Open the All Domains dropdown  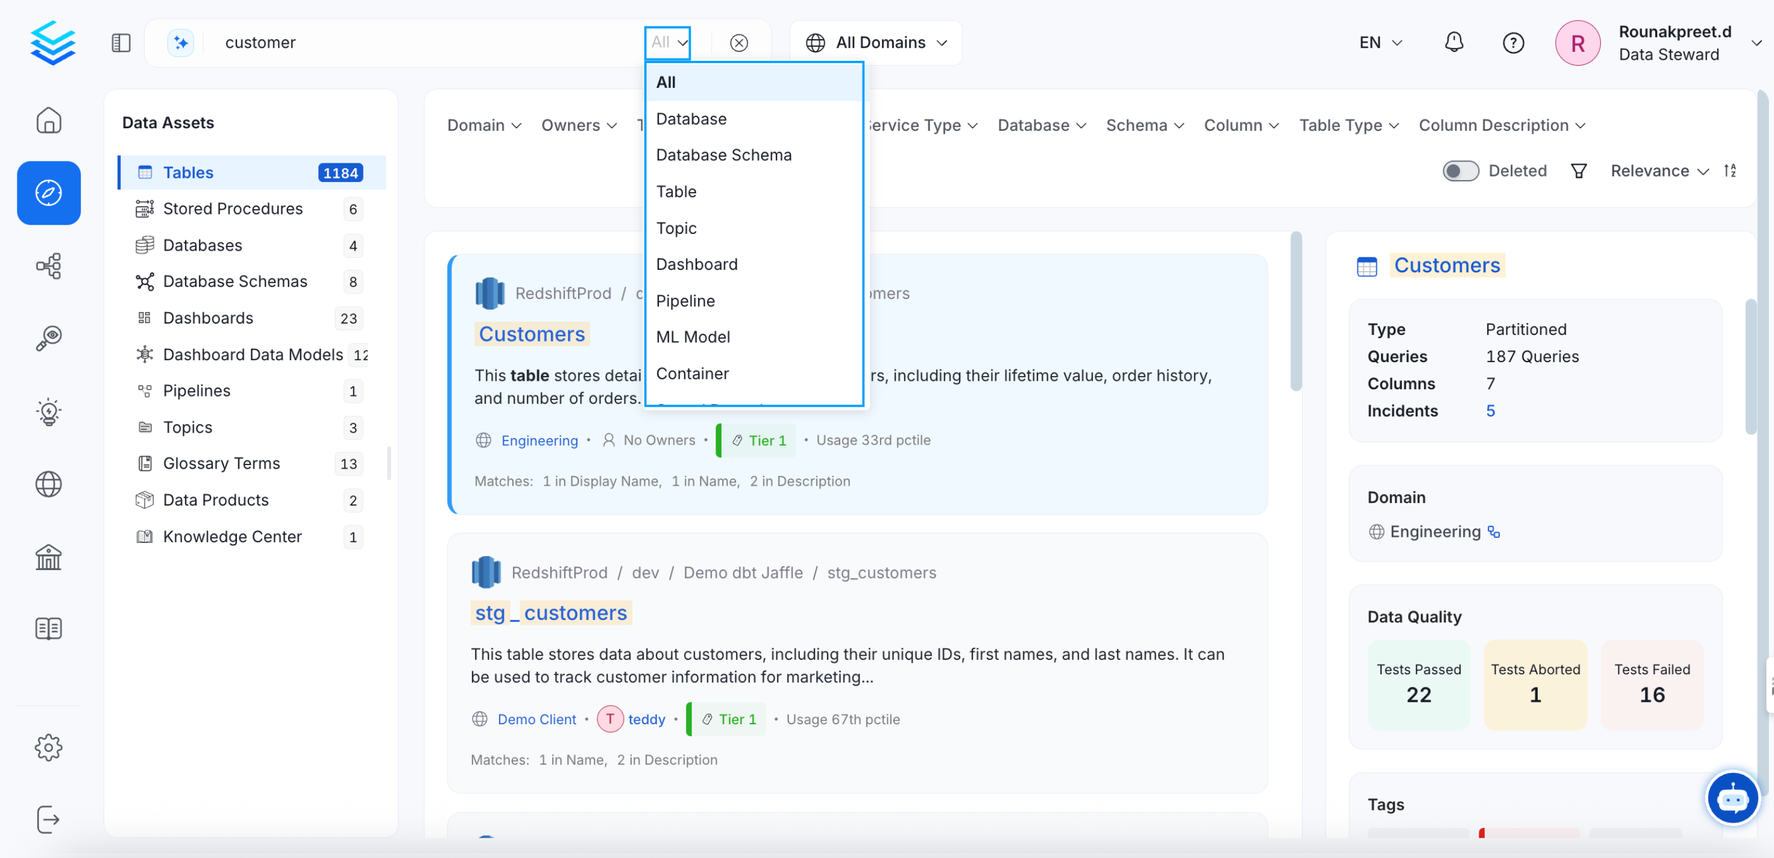(x=876, y=42)
